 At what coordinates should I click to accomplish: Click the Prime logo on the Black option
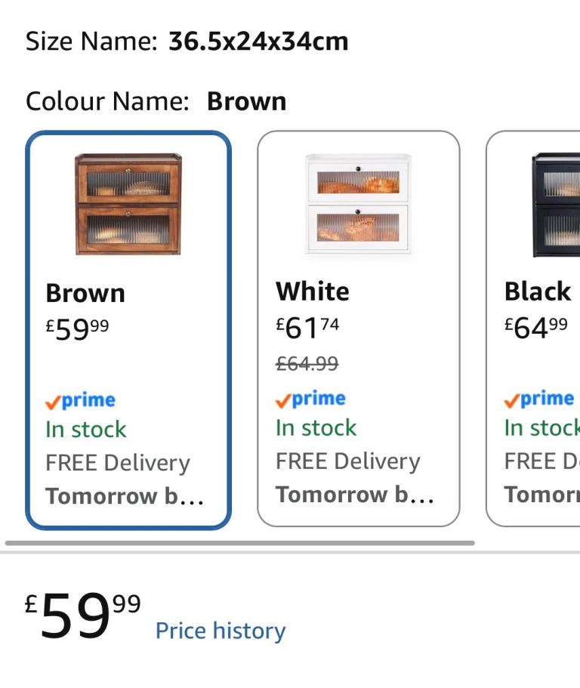(539, 399)
